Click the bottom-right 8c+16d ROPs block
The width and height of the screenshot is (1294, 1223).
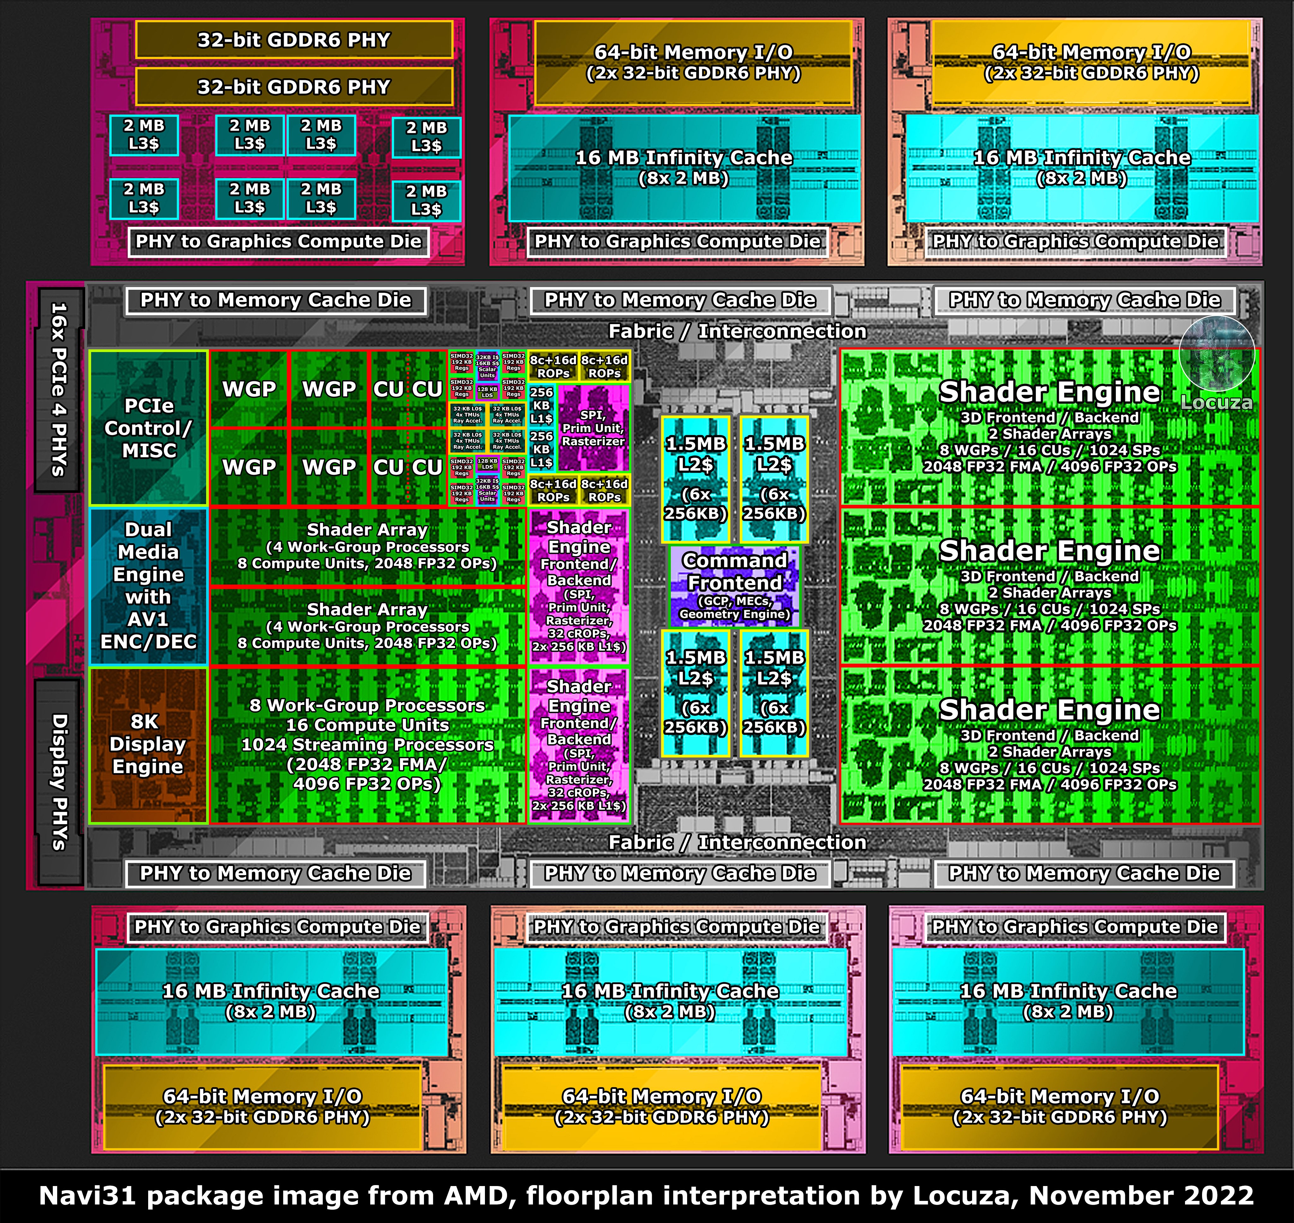[x=604, y=490]
